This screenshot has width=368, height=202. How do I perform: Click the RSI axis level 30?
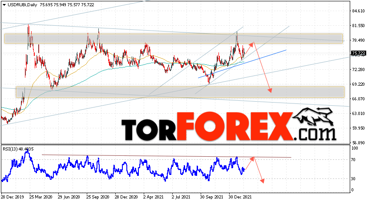tap(353, 178)
